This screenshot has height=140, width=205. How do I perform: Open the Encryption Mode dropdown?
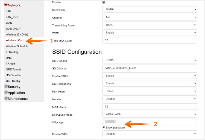(150, 115)
